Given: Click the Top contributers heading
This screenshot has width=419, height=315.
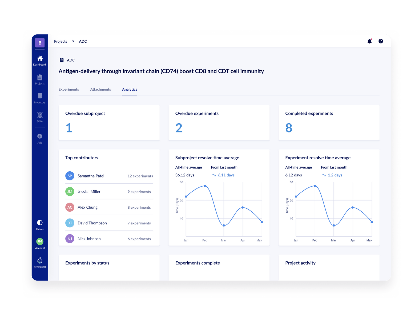Looking at the screenshot, I should click(x=82, y=158).
